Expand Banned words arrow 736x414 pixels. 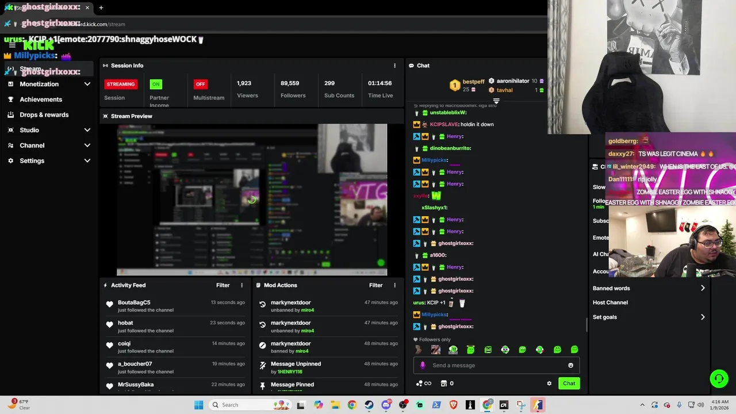point(702,288)
